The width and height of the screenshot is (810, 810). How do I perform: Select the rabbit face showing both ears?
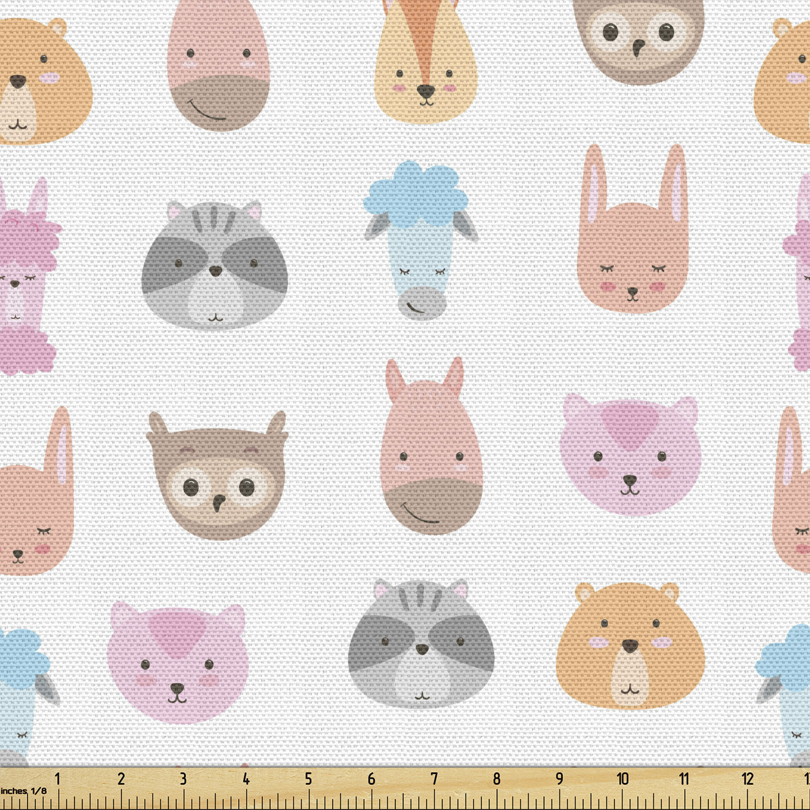[x=633, y=229]
